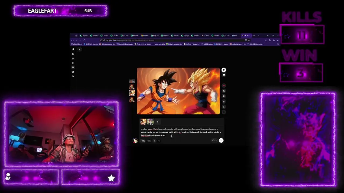Viewport: 344px width, 193px height.
Task: Click the generated Goku versus Saiyan image
Action: pos(178,91)
